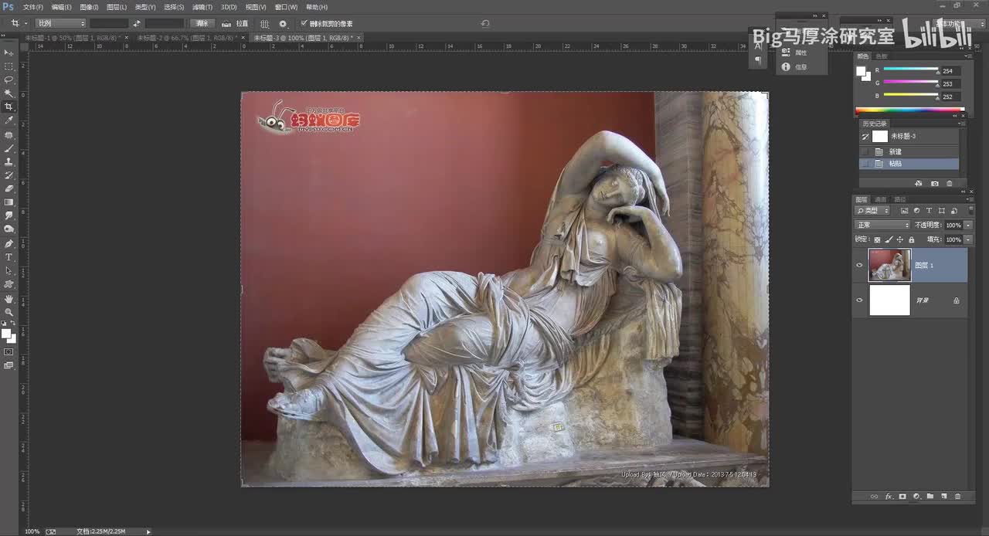Open the blend mode 正常 dropdown

tap(882, 225)
